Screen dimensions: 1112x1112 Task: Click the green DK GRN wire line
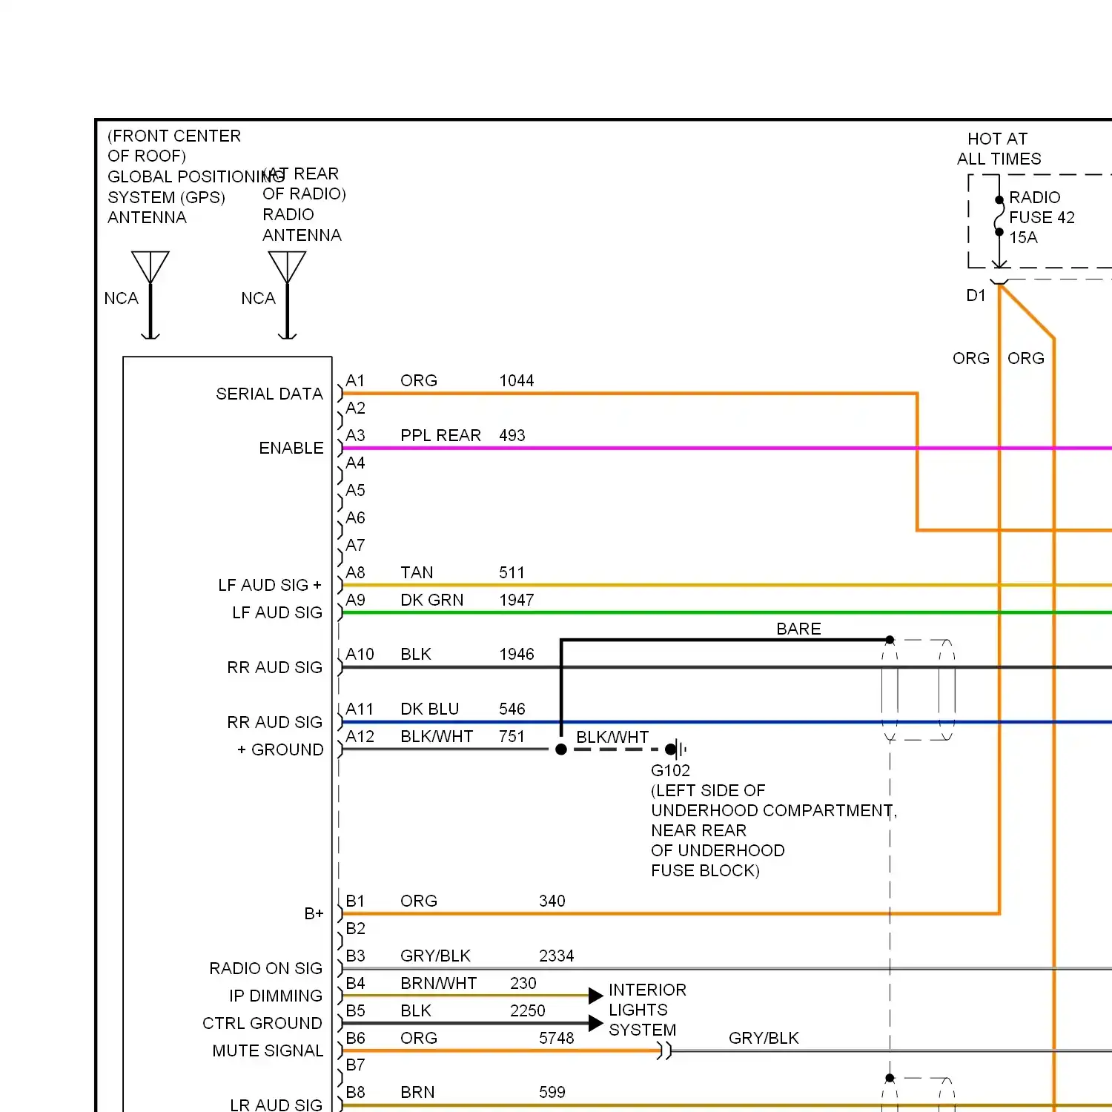coord(727,612)
